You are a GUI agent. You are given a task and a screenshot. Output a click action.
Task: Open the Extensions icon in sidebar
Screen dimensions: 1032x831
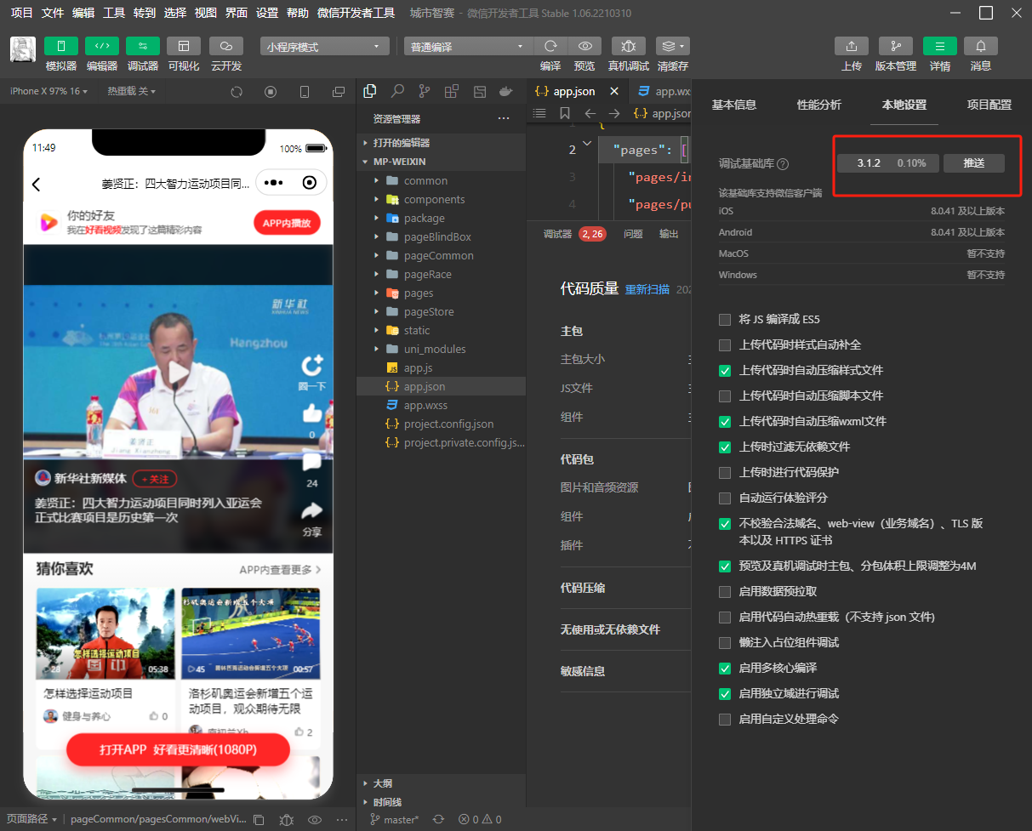451,91
